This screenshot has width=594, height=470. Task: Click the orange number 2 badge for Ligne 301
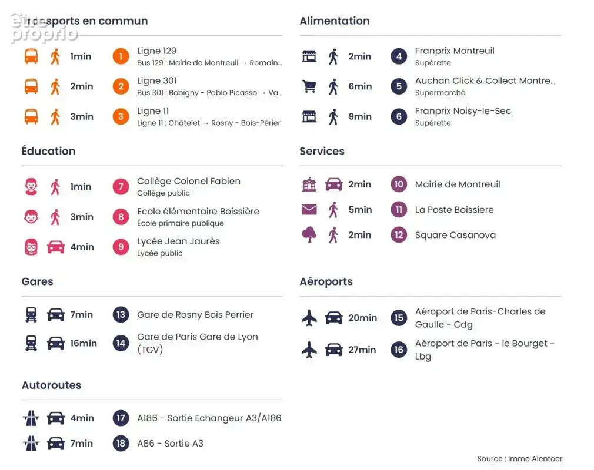(121, 86)
